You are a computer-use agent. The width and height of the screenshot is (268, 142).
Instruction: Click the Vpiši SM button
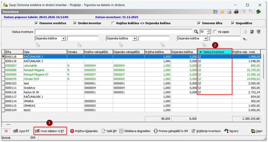pos(109,131)
